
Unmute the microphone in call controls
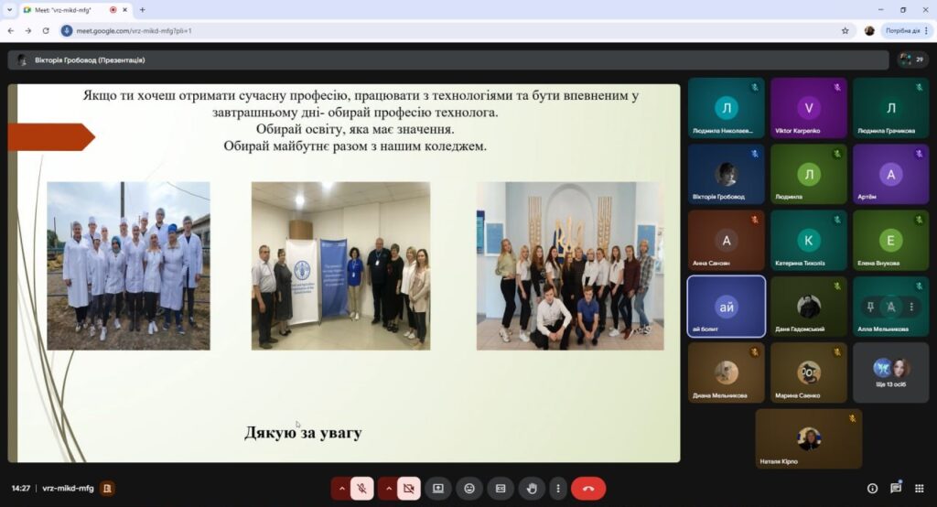362,489
